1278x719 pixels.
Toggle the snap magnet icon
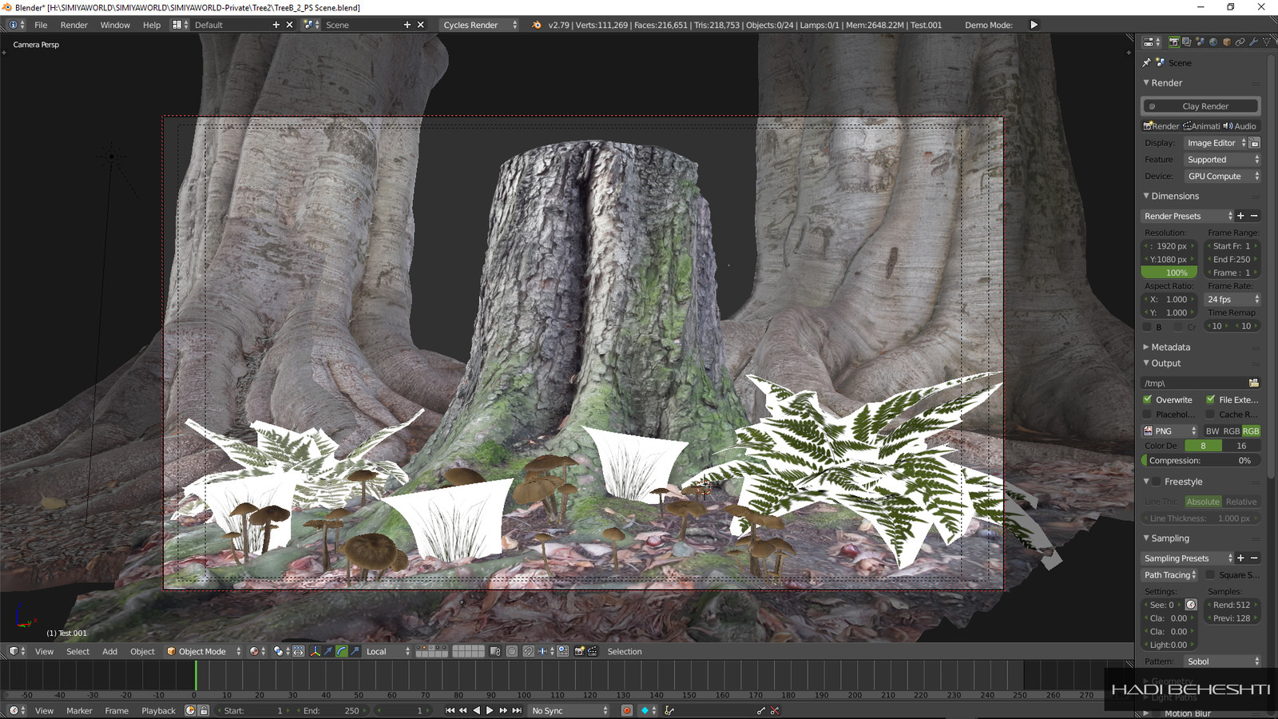pyautogui.click(x=528, y=651)
